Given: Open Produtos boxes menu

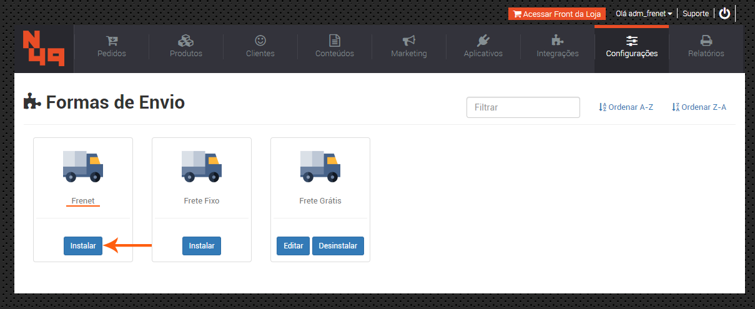Looking at the screenshot, I should (x=186, y=47).
